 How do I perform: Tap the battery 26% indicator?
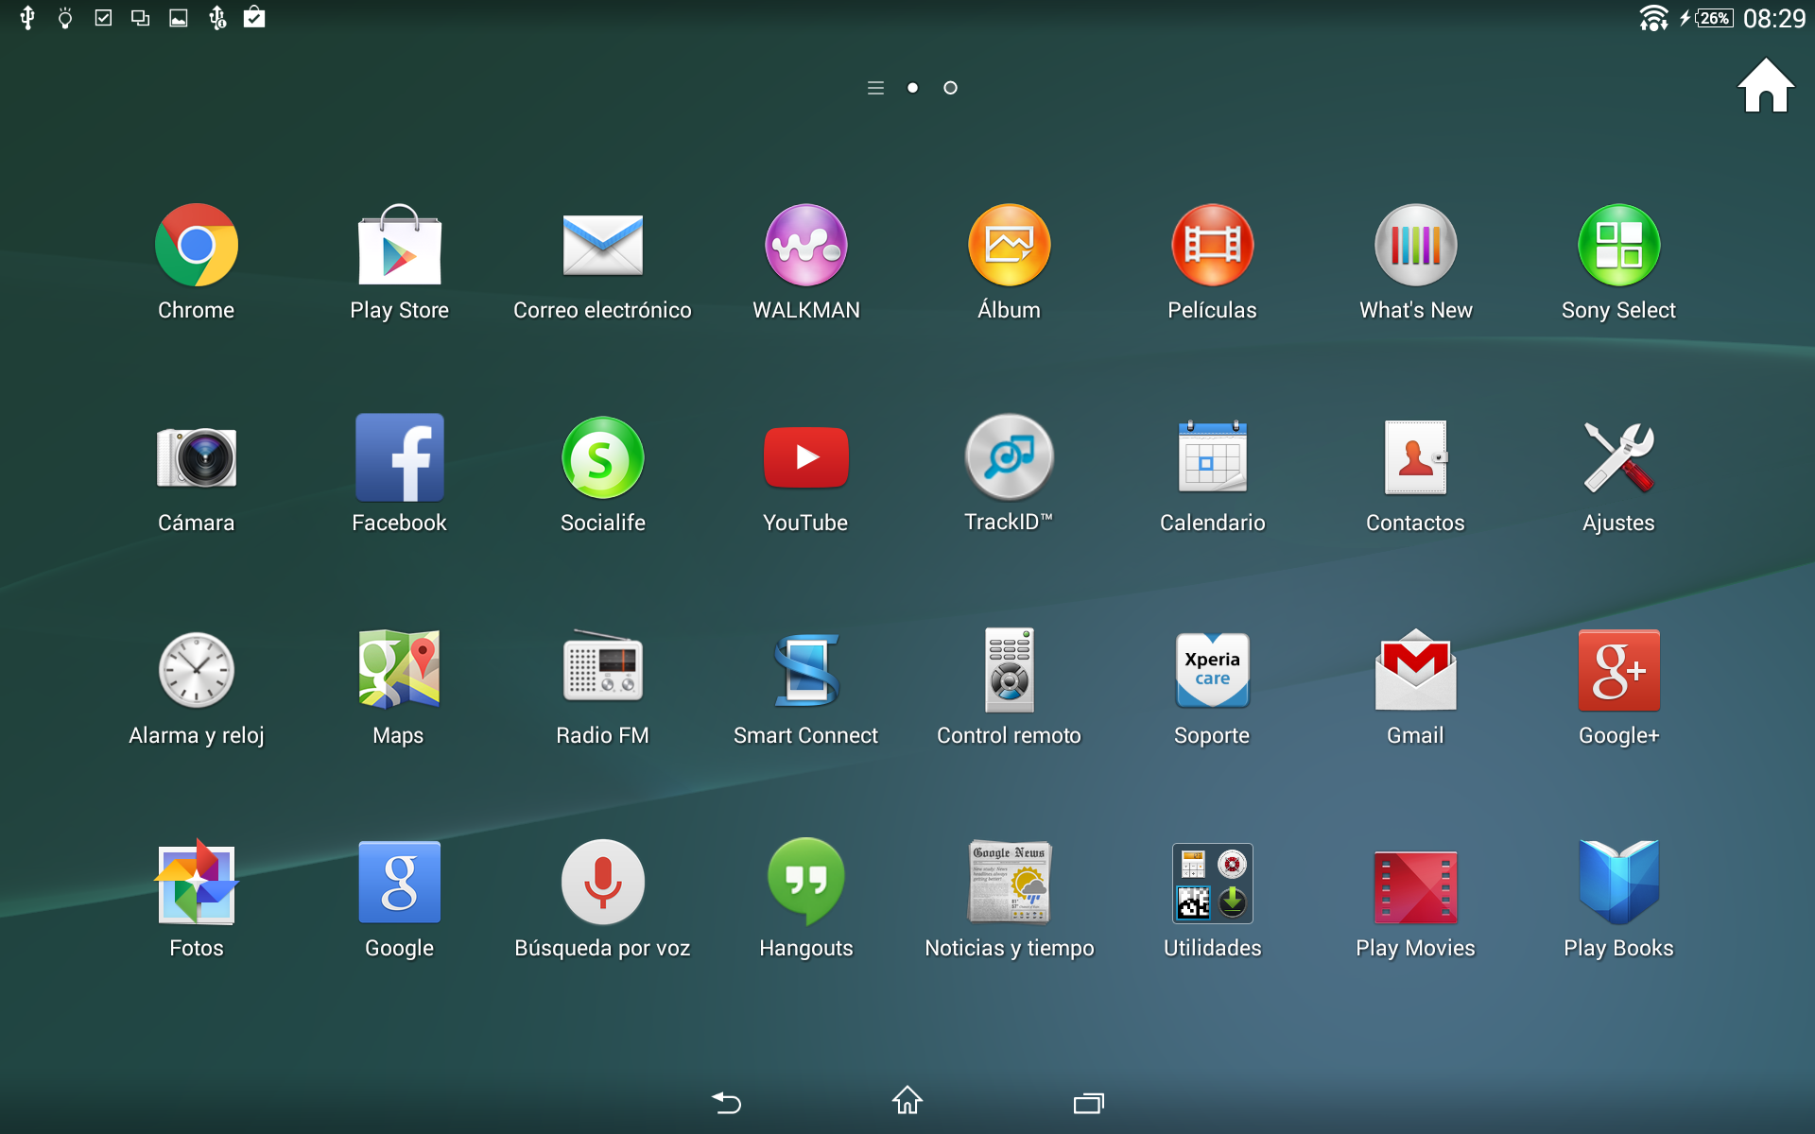coord(1714,18)
